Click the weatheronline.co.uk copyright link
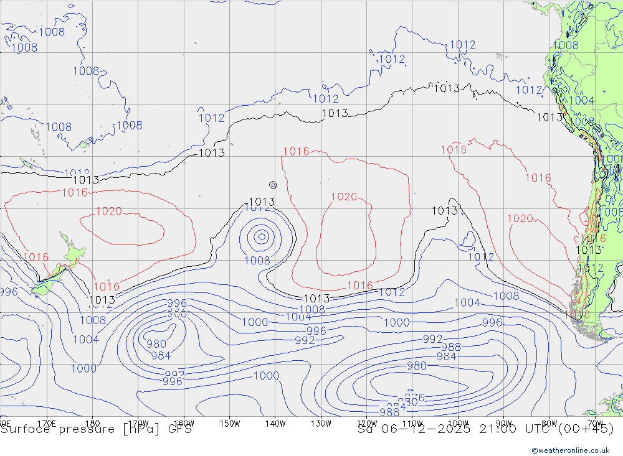Image resolution: width=623 pixels, height=456 pixels. [x=570, y=450]
